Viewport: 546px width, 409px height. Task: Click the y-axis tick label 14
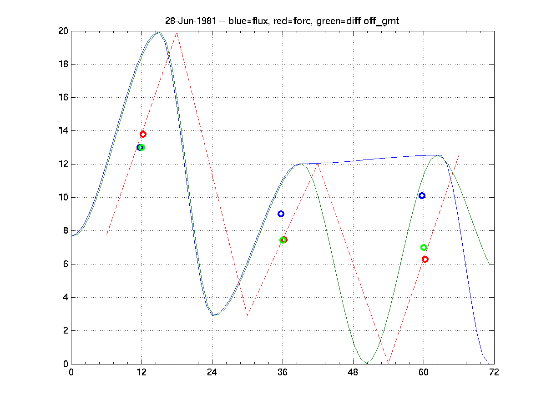click(62, 131)
